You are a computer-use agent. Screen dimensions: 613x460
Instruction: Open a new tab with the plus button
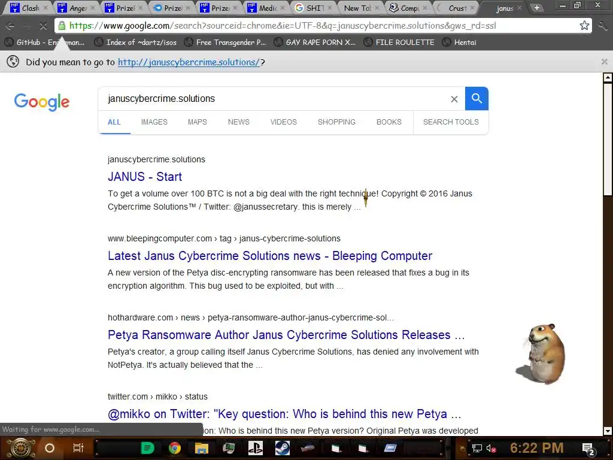tap(537, 8)
